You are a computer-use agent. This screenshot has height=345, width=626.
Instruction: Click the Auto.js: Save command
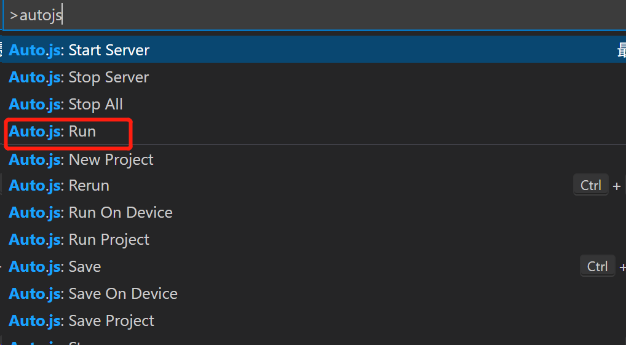click(x=313, y=267)
